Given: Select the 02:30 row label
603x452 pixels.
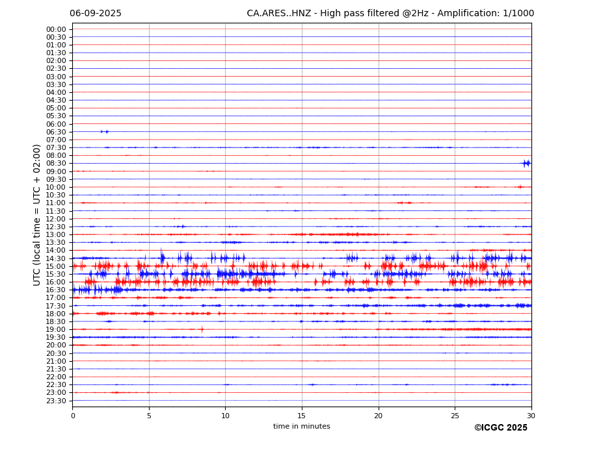Looking at the screenshot, I should (56, 68).
